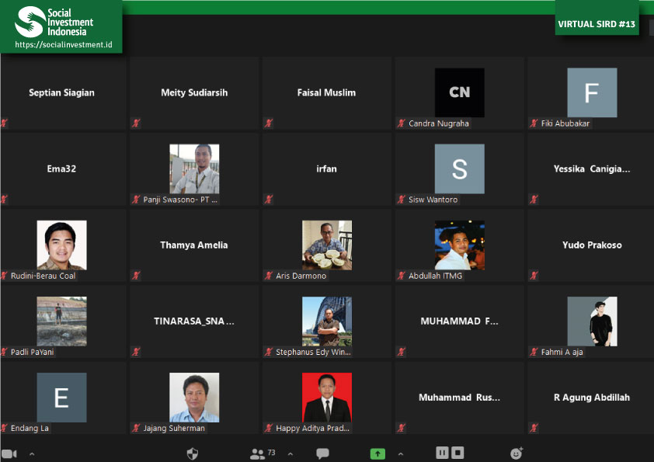Pause the meeting recording

442,453
